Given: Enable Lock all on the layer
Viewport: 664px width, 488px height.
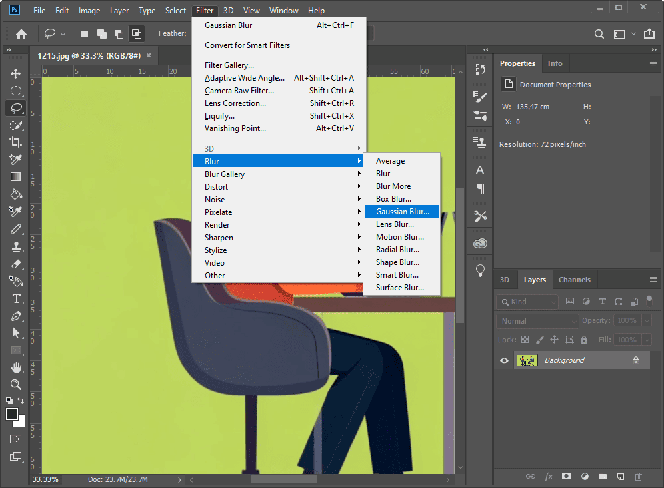Looking at the screenshot, I should coord(583,340).
